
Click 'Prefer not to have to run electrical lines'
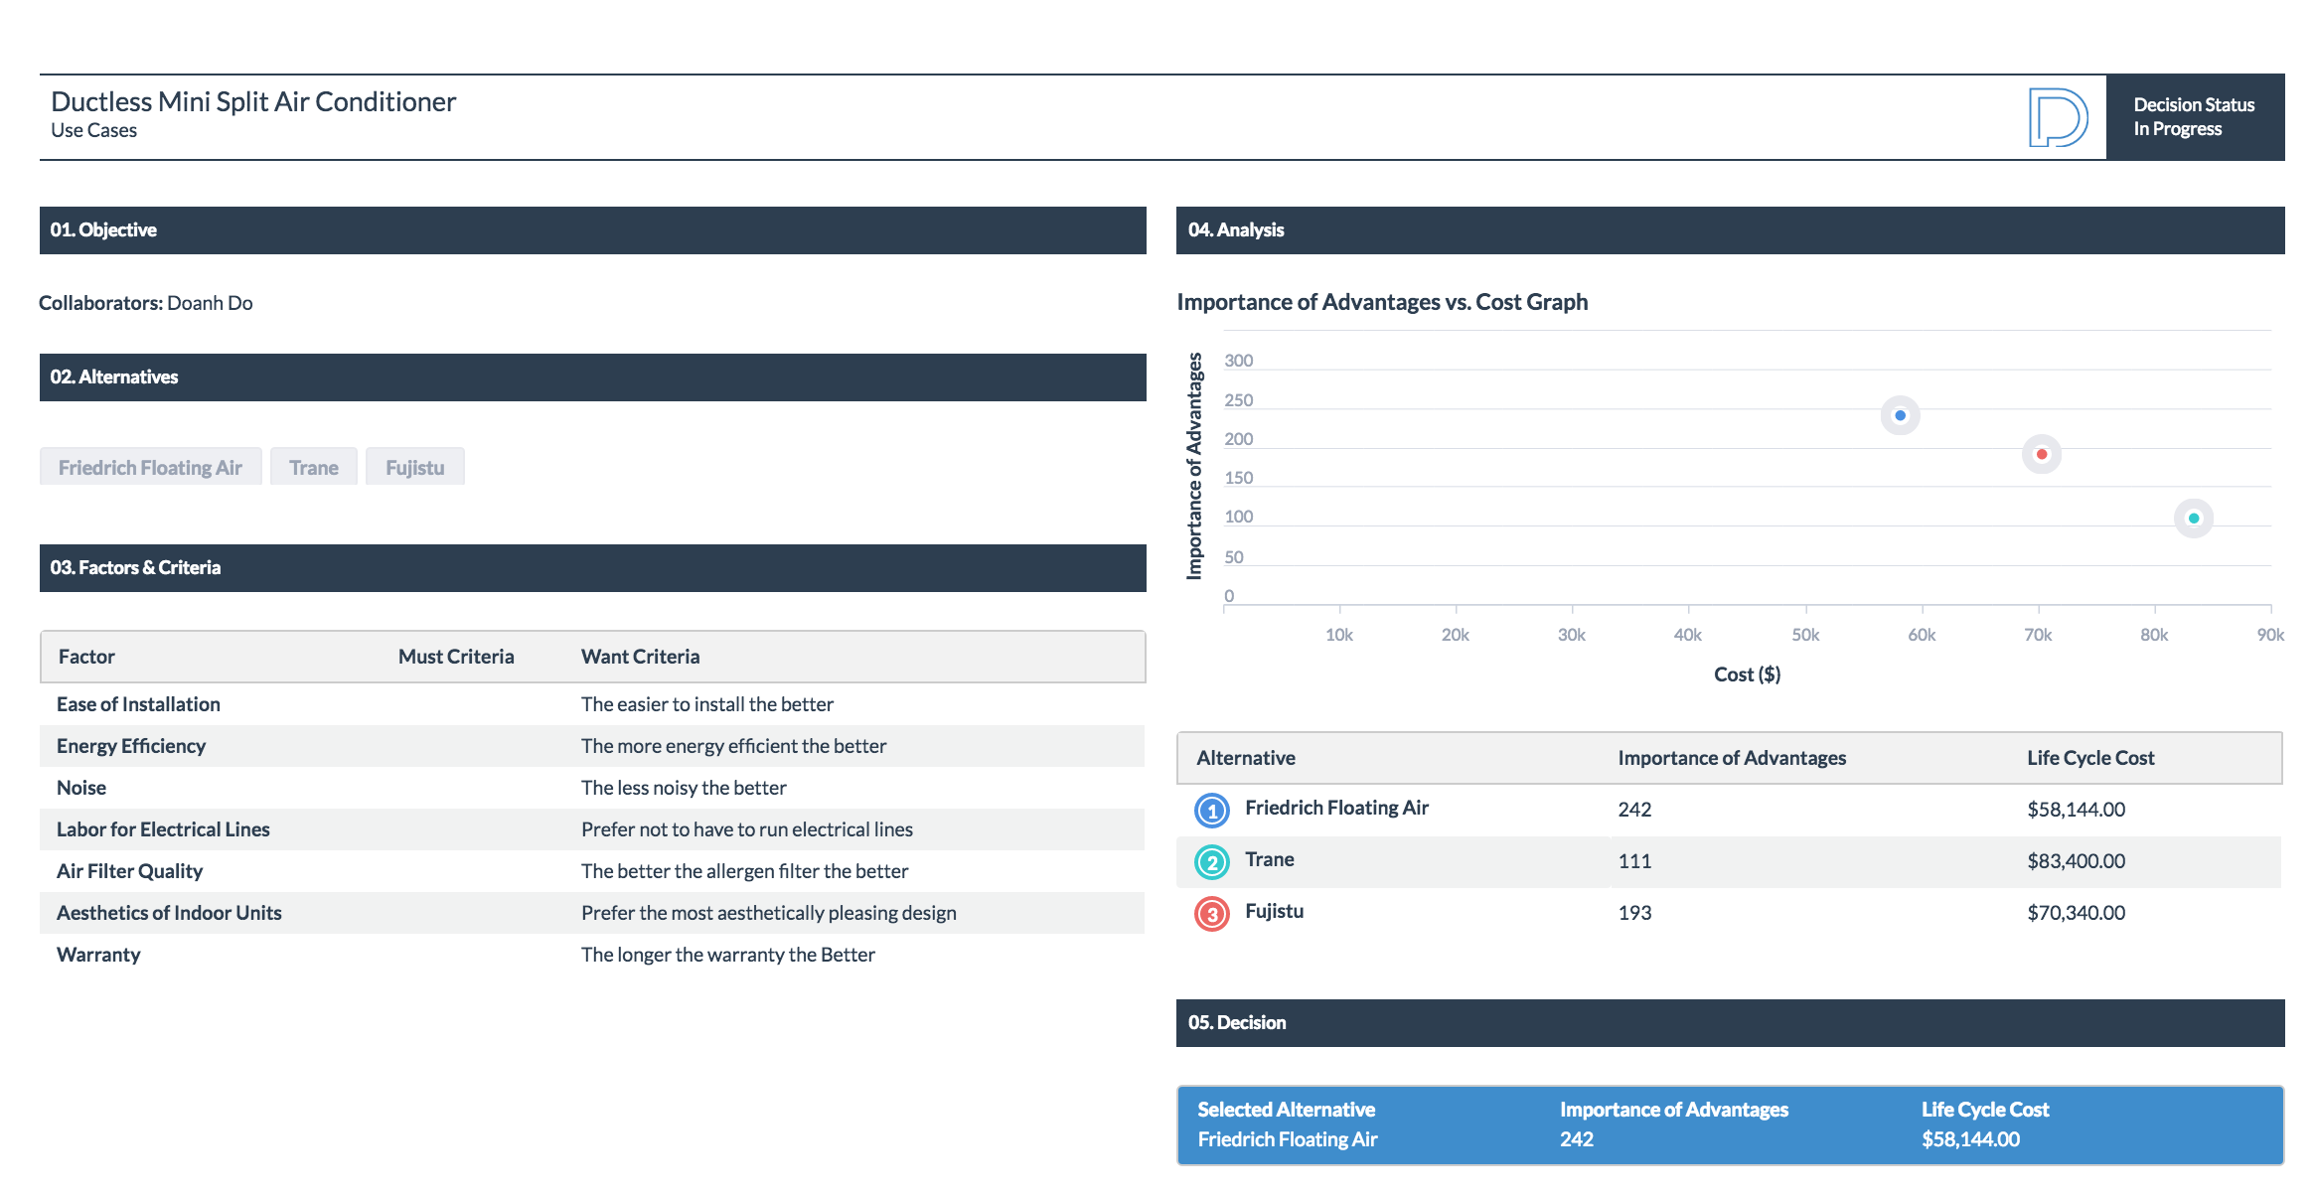(747, 829)
